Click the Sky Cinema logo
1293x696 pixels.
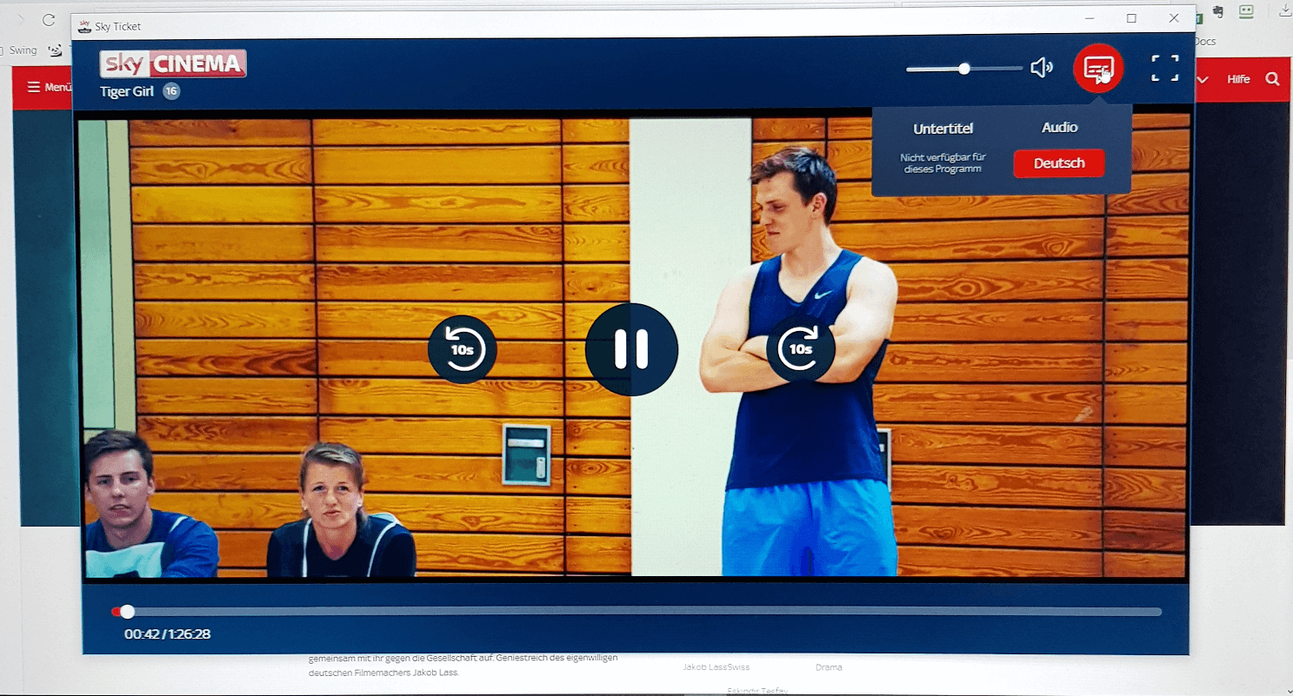click(173, 63)
